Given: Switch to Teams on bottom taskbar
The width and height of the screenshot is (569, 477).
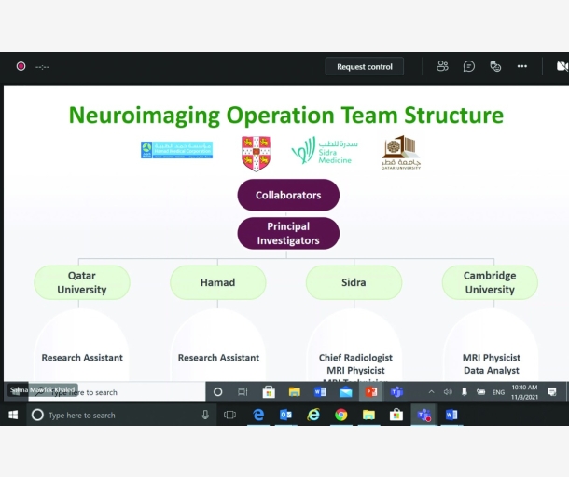Looking at the screenshot, I should [x=423, y=415].
